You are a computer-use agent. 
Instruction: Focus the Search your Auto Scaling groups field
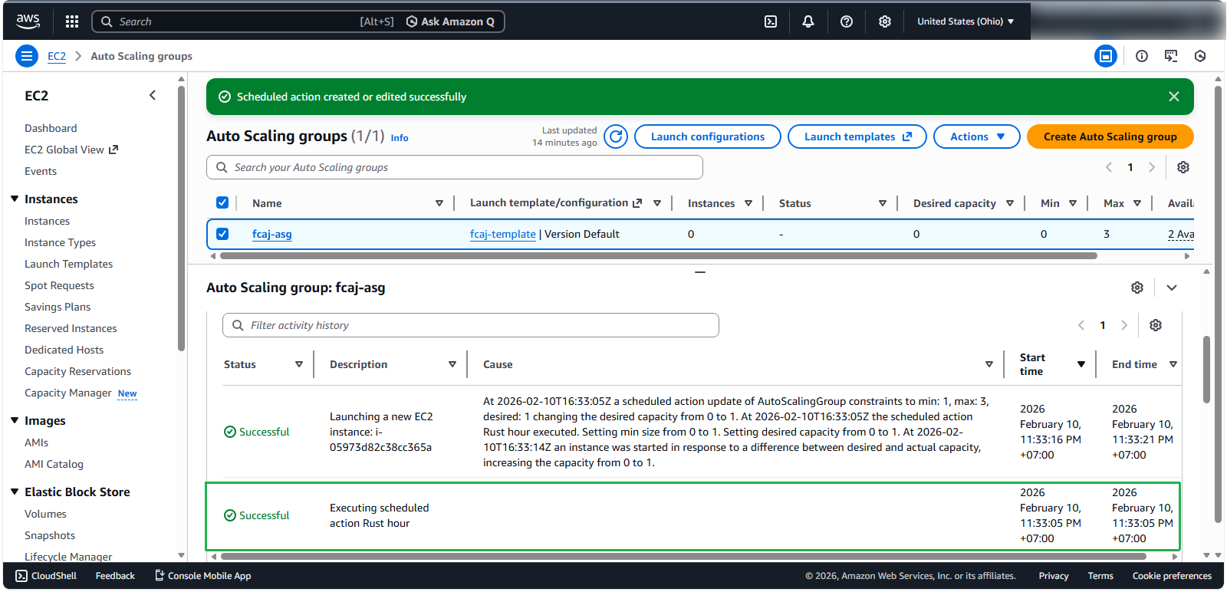click(x=455, y=167)
